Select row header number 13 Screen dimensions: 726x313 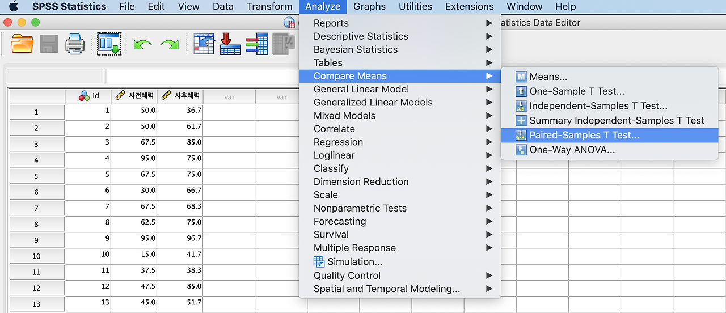(36, 304)
